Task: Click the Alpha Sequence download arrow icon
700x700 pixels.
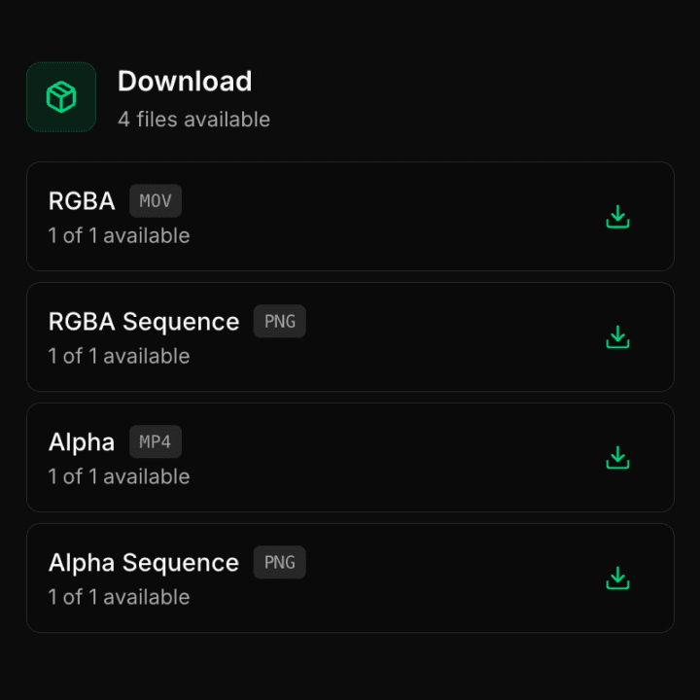Action: pos(617,578)
